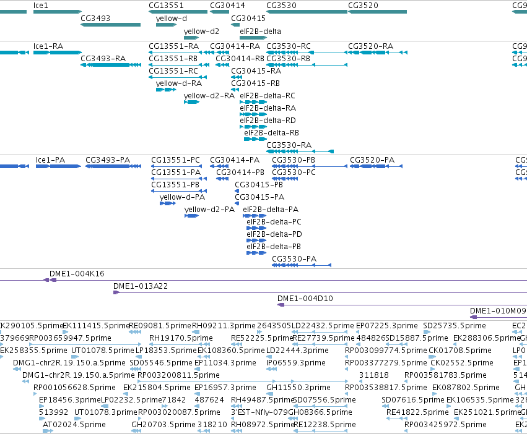Click protein CG30414-PB
The width and height of the screenshot is (527, 434).
pos(240,172)
